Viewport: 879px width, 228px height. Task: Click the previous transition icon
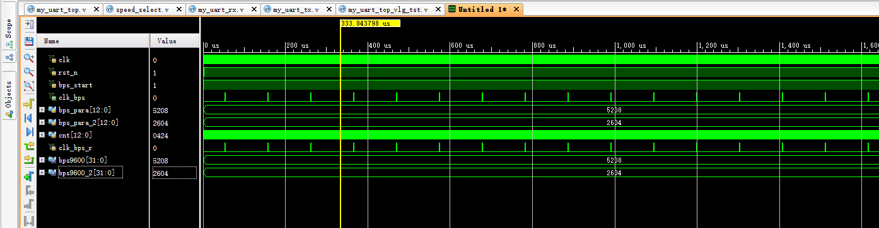pos(28,146)
